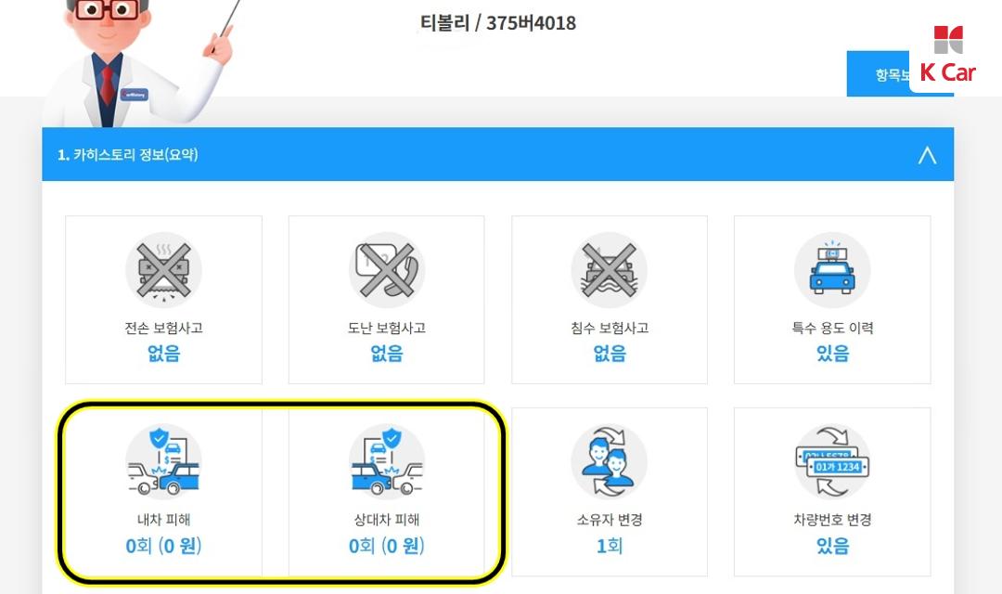
Task: Click the 차량번호 변경 license plate icon
Action: [x=832, y=462]
